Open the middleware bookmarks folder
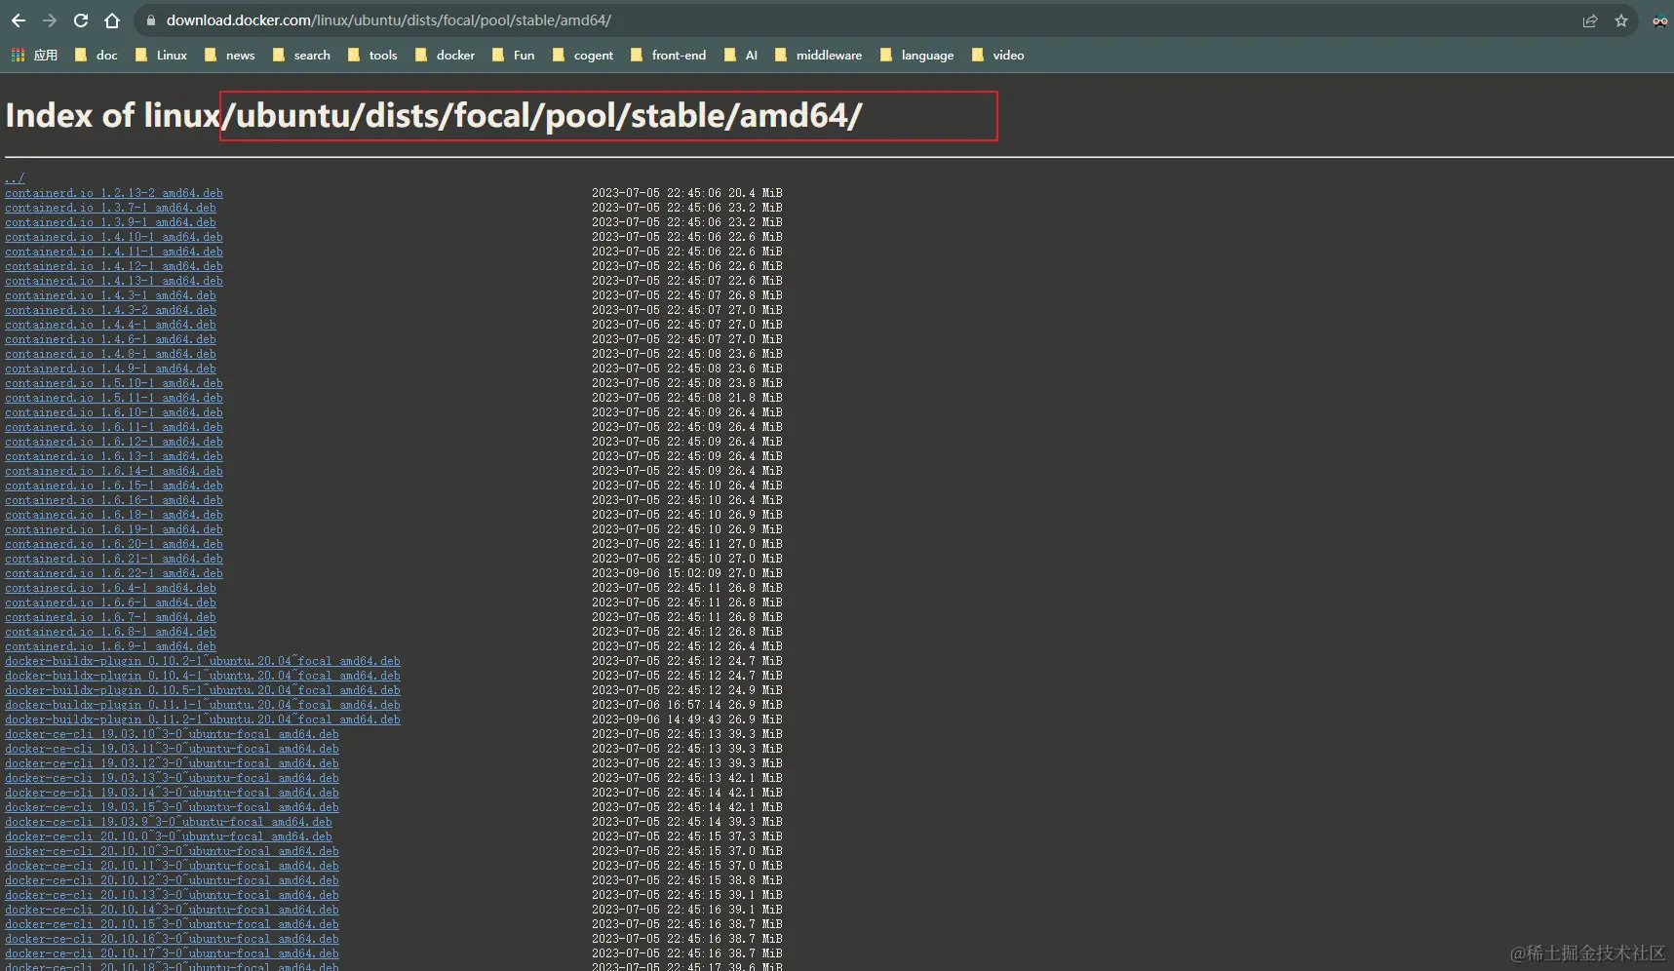The height and width of the screenshot is (971, 1674). click(819, 56)
